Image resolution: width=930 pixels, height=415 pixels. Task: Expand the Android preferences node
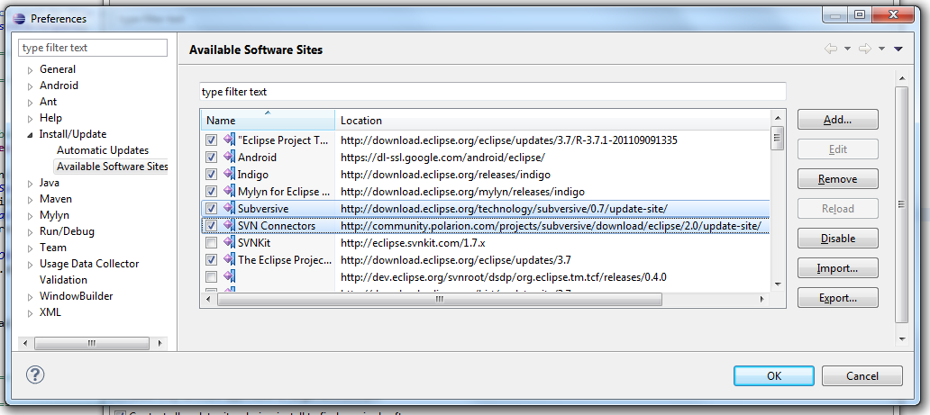(31, 86)
